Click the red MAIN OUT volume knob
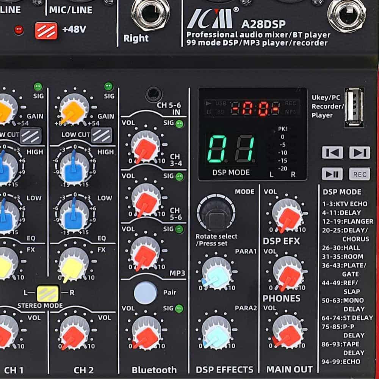 [x=287, y=331]
